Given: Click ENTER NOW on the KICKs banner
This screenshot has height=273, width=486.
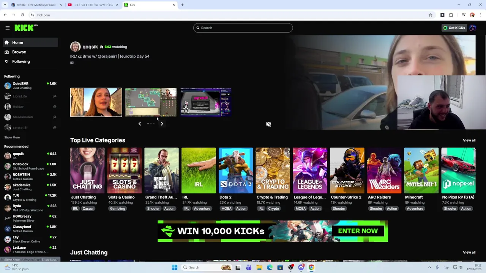Looking at the screenshot, I should [x=358, y=231].
